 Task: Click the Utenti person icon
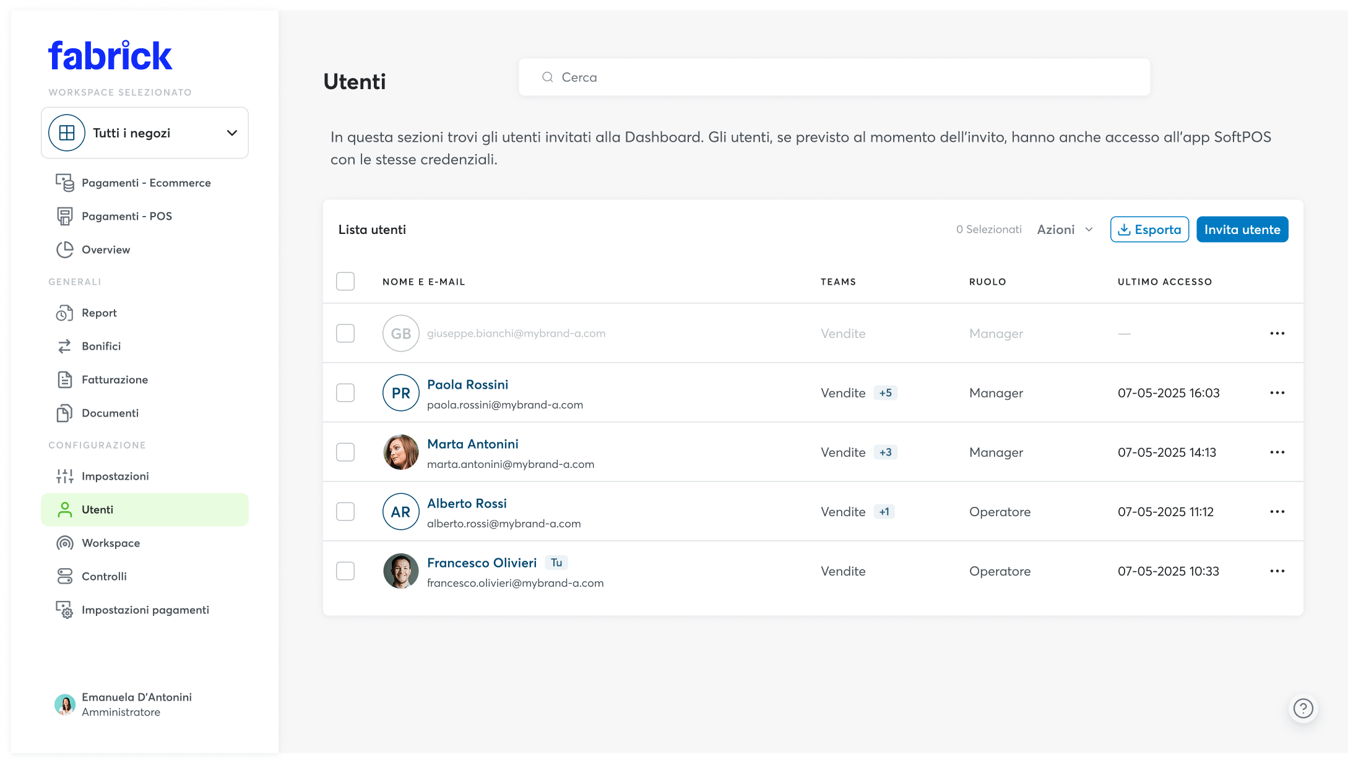[x=65, y=509]
